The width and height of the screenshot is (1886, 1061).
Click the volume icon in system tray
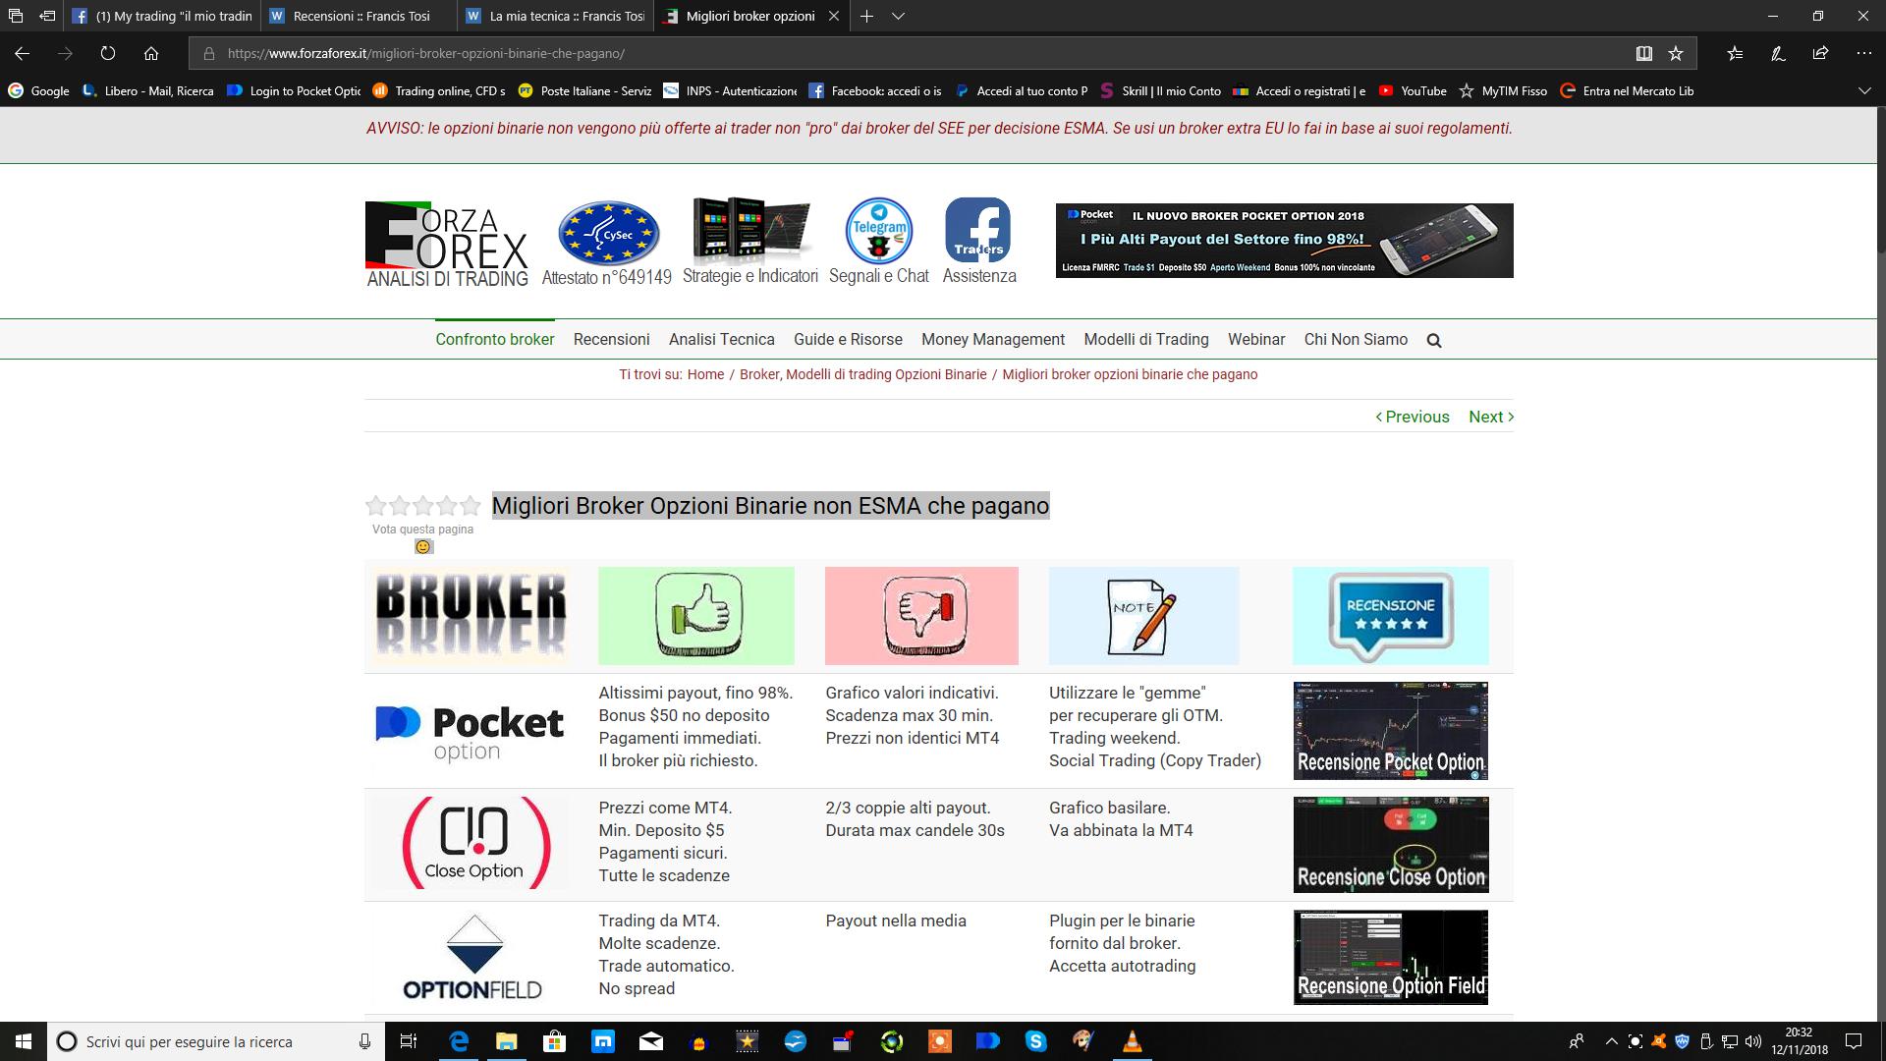pyautogui.click(x=1752, y=1041)
